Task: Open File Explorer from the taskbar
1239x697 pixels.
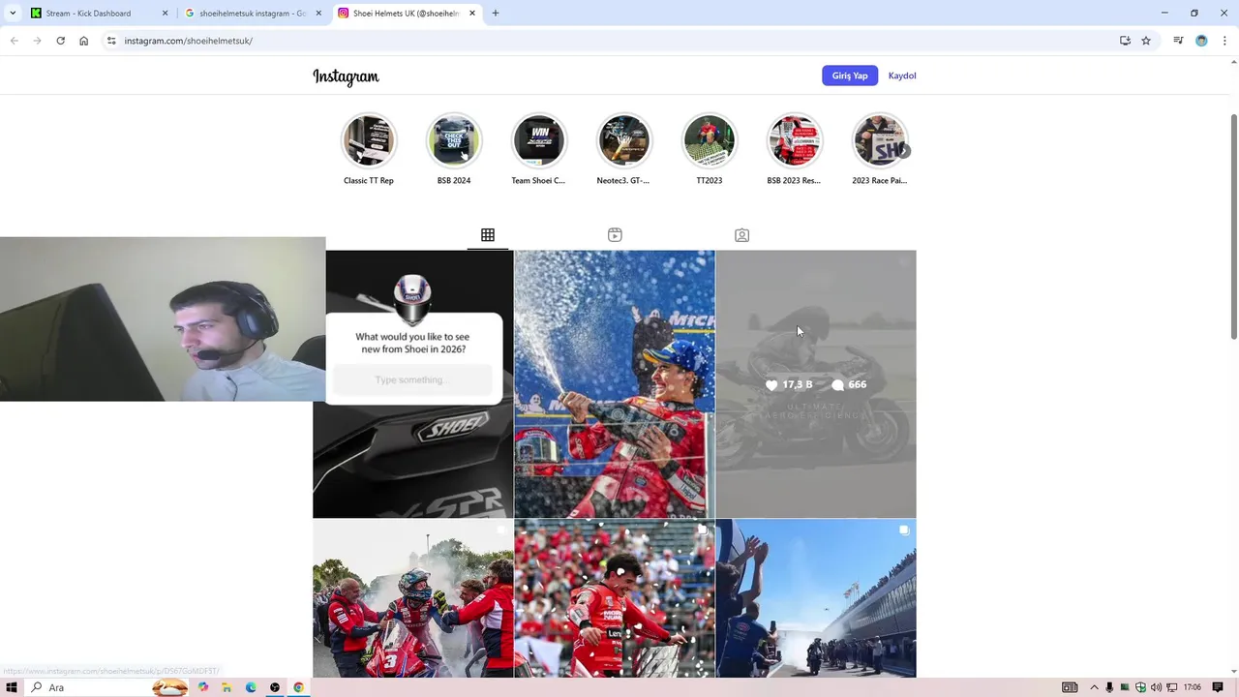Action: point(227,687)
